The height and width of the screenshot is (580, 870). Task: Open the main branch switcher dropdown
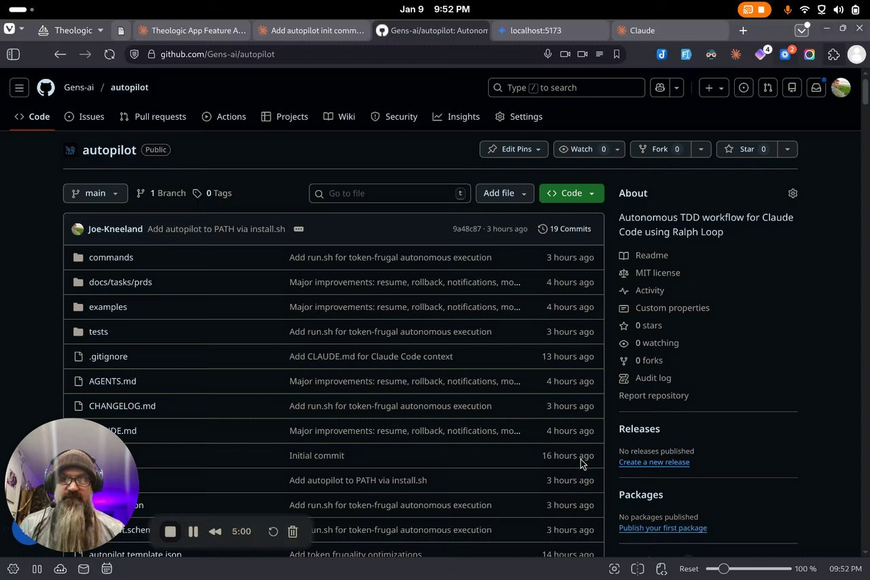[95, 193]
